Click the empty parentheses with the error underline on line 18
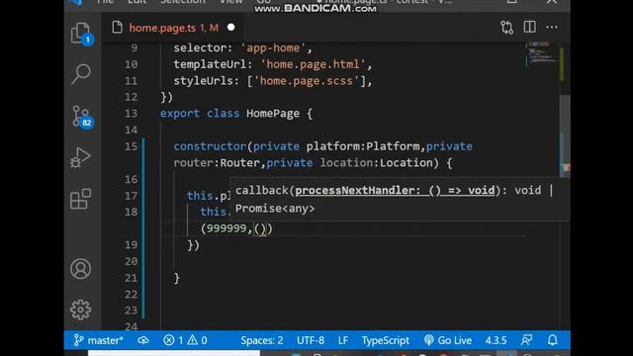This screenshot has height=356, width=633. click(260, 228)
